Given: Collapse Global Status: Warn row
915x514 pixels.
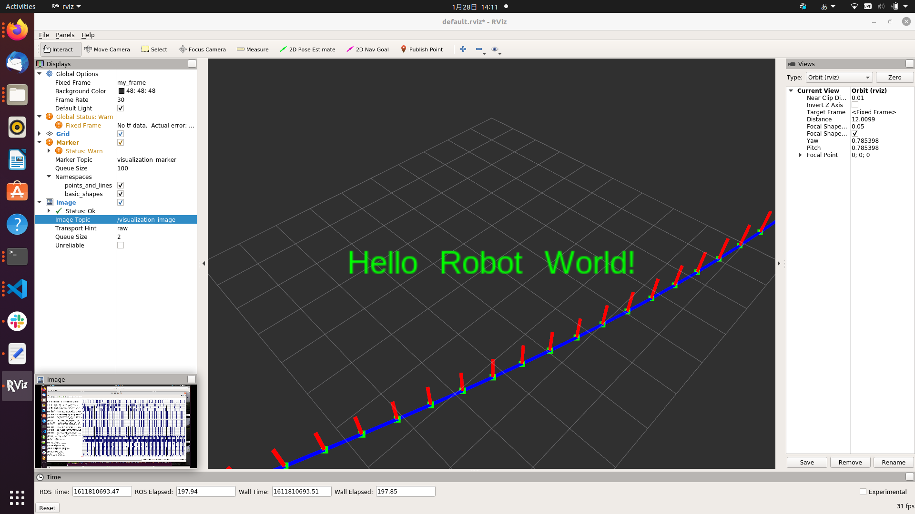Looking at the screenshot, I should (40, 117).
